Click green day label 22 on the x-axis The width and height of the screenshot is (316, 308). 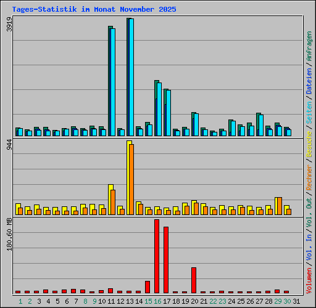[x=213, y=301]
